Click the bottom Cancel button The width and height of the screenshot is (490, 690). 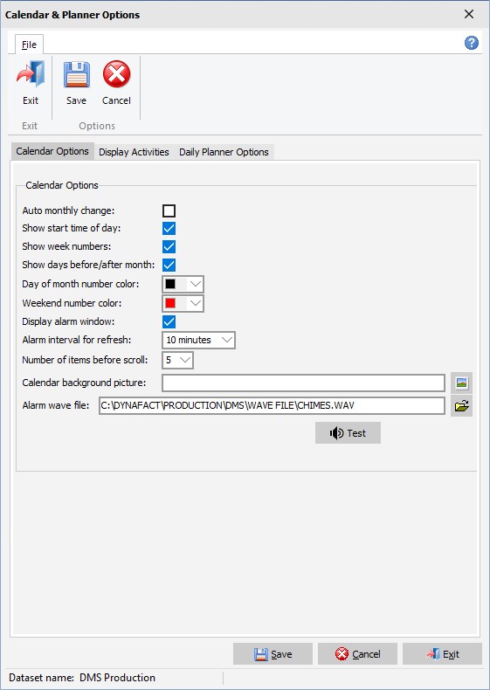[x=357, y=654]
